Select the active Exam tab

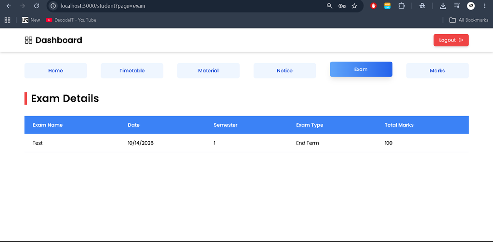[x=361, y=69]
